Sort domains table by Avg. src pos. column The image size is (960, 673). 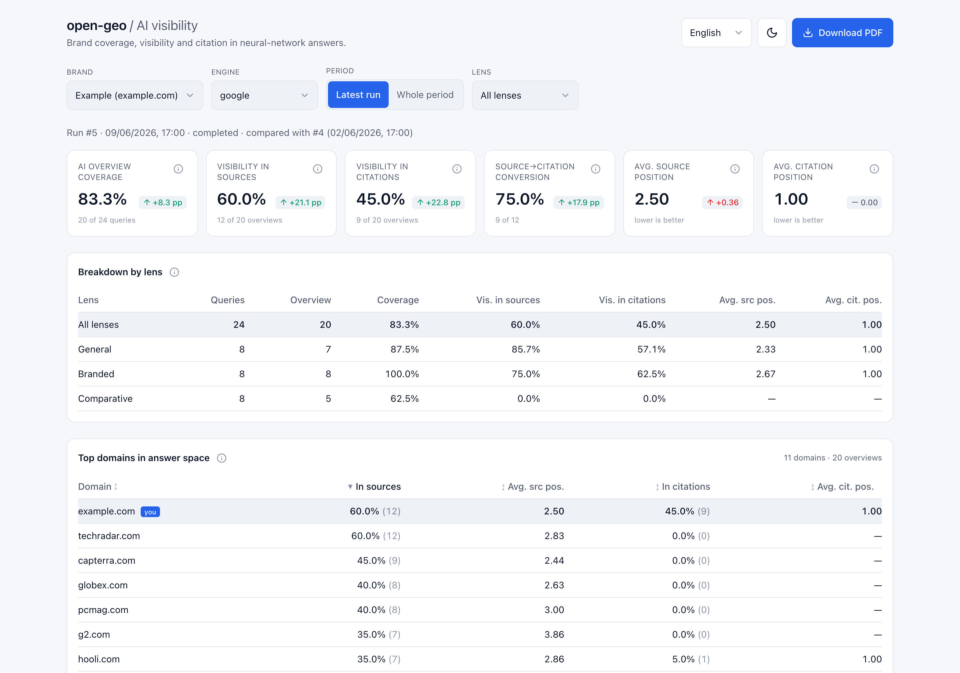click(x=532, y=486)
